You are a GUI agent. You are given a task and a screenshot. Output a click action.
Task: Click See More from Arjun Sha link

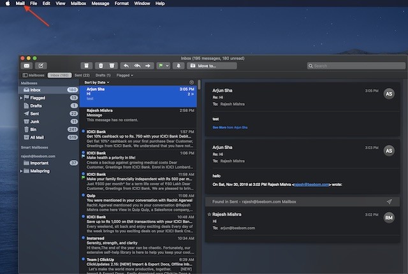click(x=230, y=127)
